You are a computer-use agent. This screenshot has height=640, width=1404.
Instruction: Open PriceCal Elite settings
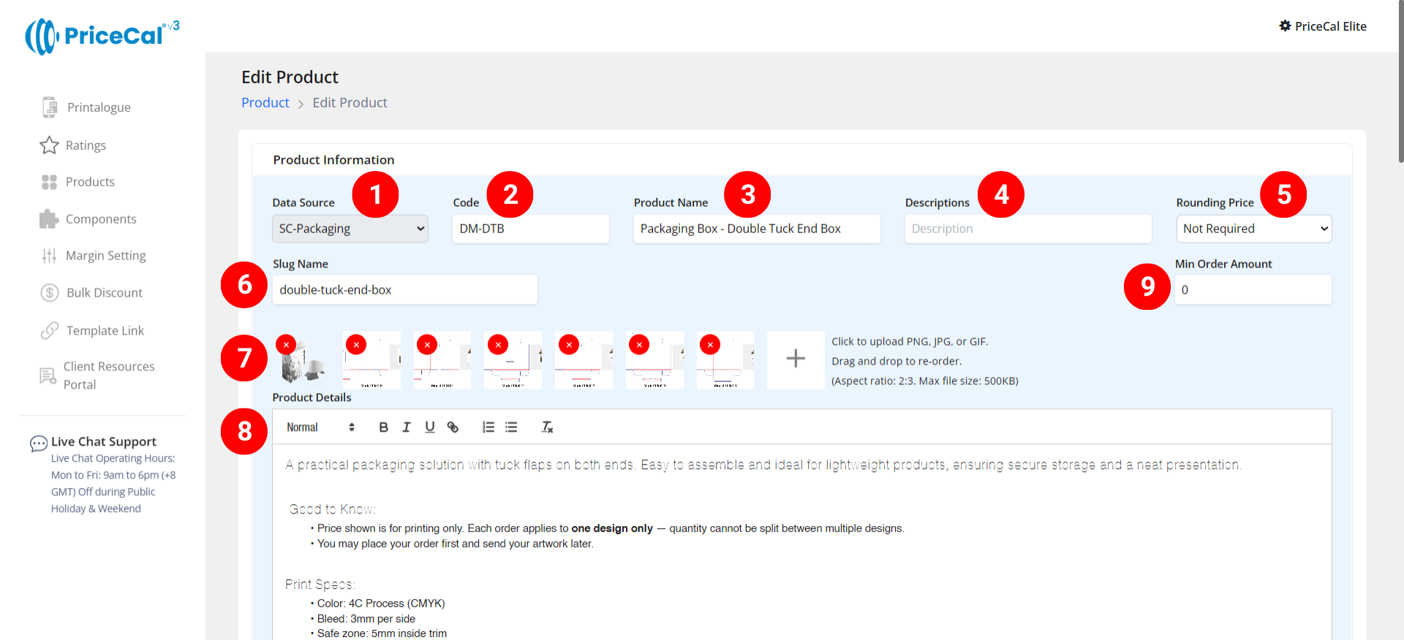(x=1322, y=26)
